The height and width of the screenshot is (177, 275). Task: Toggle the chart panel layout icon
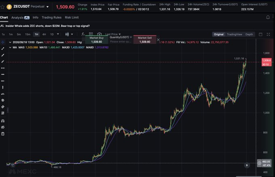260,34
